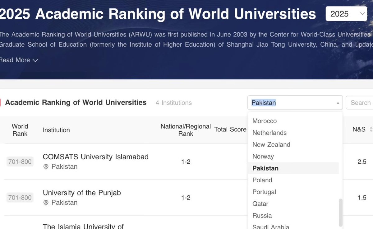The image size is (373, 229).
Task: Click the 701-800 rank badge for COMSATS
Action: 20,162
